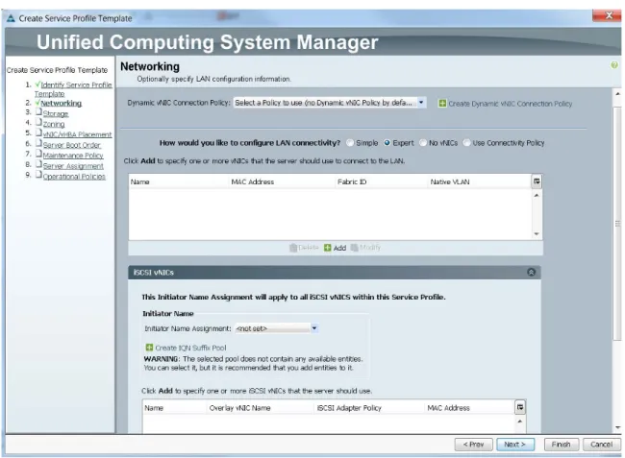This screenshot has height=458, width=625.
Task: Click iSCSI table scroll up arrow
Action: (520, 421)
